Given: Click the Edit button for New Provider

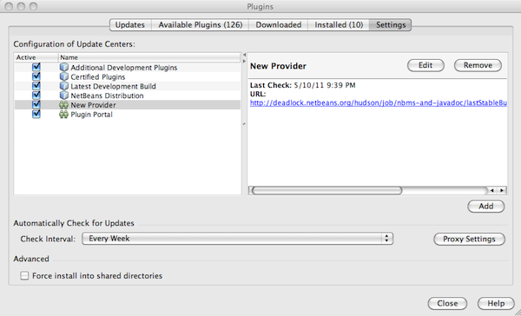Looking at the screenshot, I should click(x=425, y=65).
